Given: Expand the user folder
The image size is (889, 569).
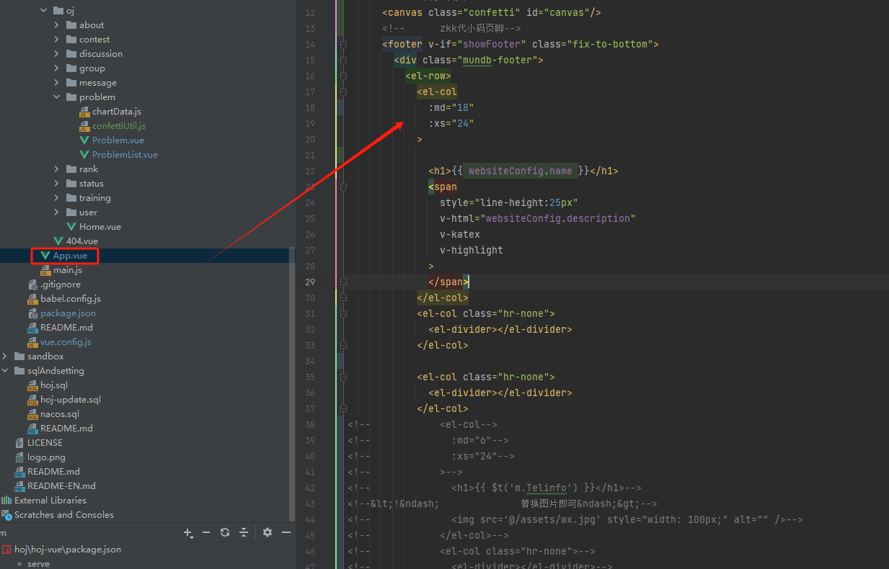Looking at the screenshot, I should coord(57,212).
